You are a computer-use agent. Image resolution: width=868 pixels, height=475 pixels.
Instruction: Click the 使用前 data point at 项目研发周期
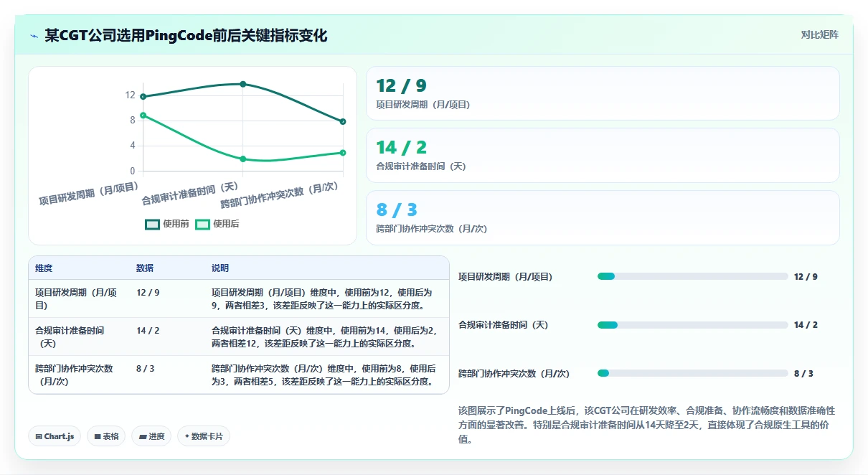(x=143, y=96)
